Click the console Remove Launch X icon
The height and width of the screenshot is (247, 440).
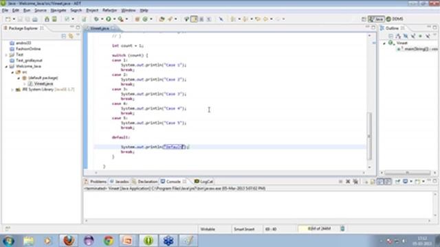[348, 181]
